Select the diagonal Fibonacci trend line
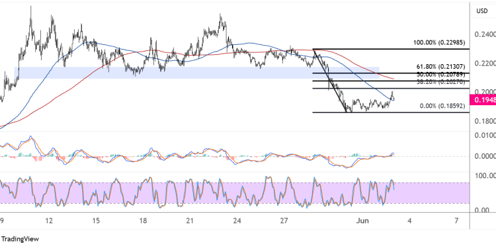The image size is (496, 248). coord(330,81)
